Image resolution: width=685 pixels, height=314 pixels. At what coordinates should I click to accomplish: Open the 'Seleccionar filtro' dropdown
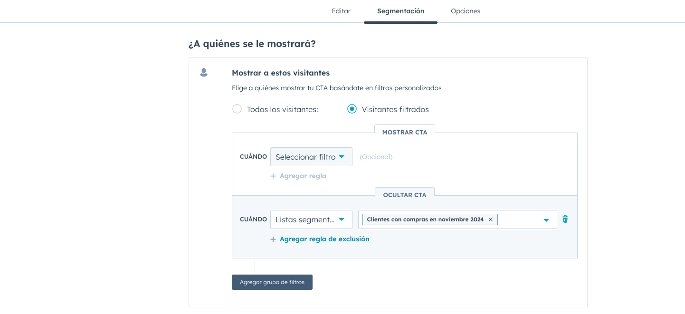point(311,157)
